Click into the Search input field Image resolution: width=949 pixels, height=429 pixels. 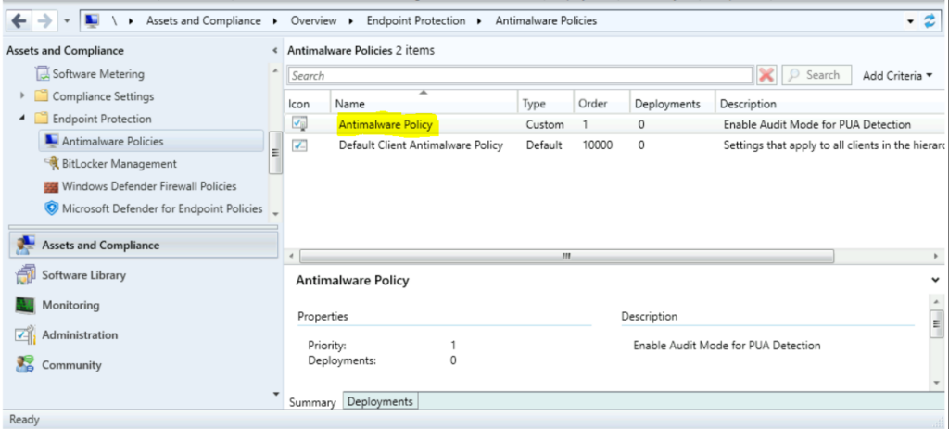521,76
